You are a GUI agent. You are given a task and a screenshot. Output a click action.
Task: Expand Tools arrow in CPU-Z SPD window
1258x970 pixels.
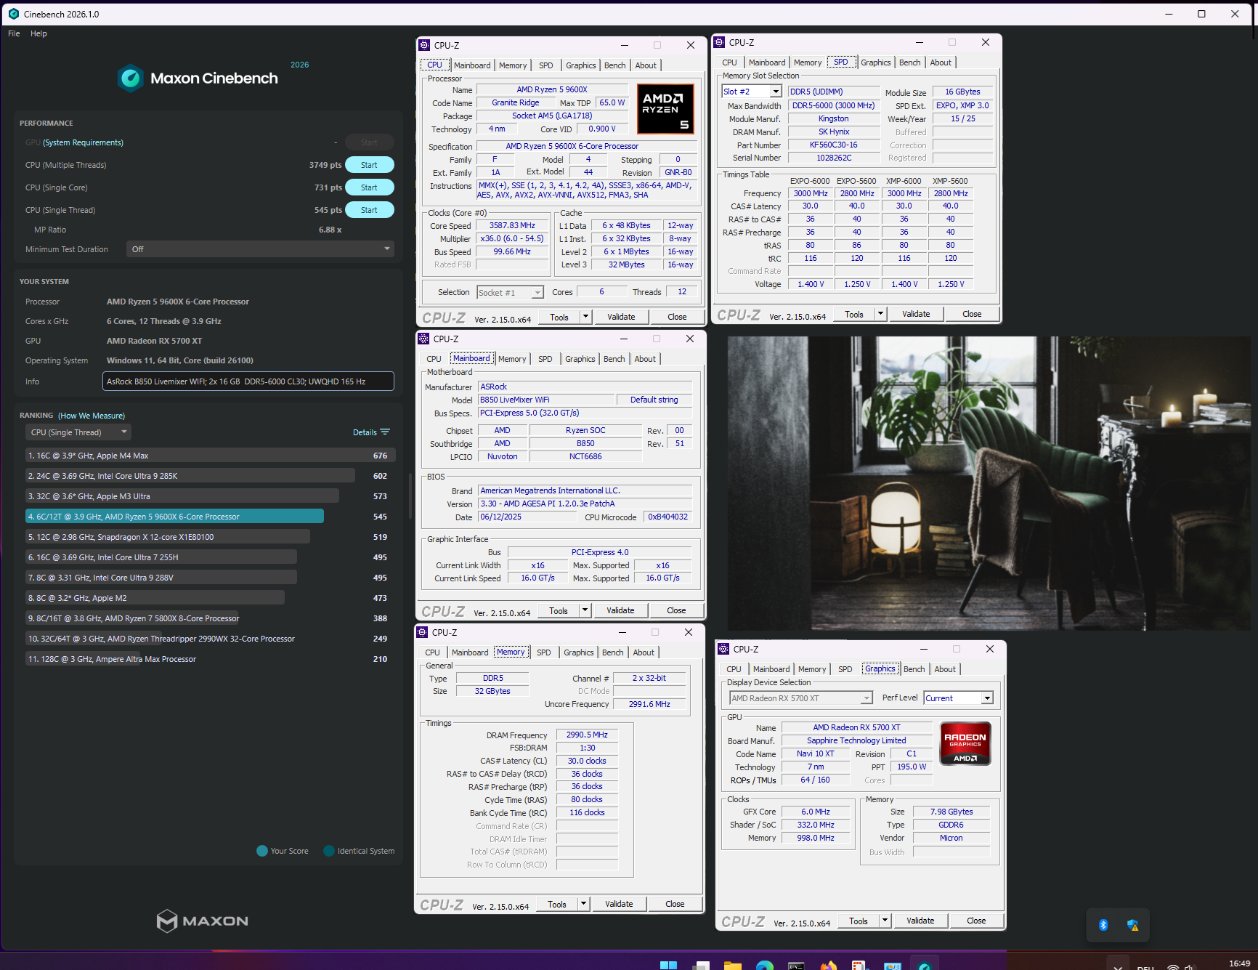click(881, 314)
